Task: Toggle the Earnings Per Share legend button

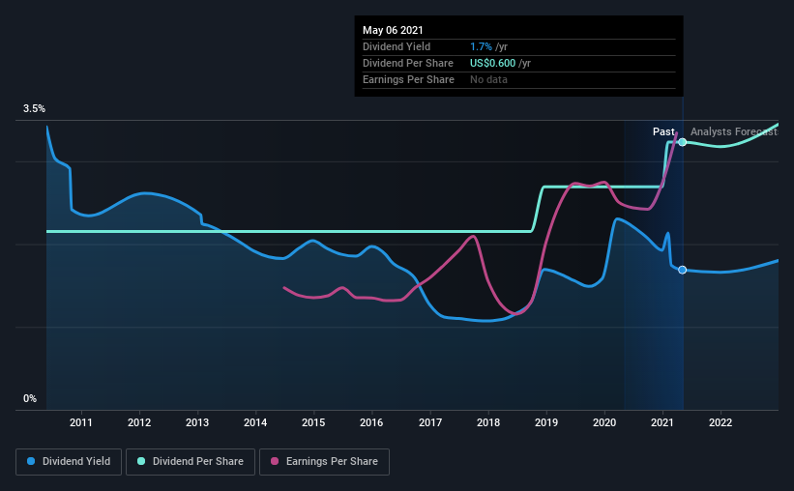Action: point(325,462)
